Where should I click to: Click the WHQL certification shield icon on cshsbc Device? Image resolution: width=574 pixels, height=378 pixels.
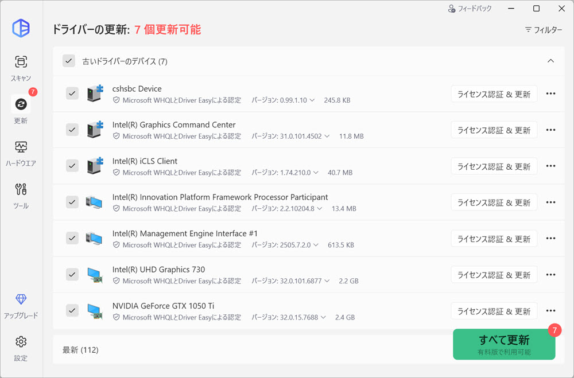pos(116,100)
